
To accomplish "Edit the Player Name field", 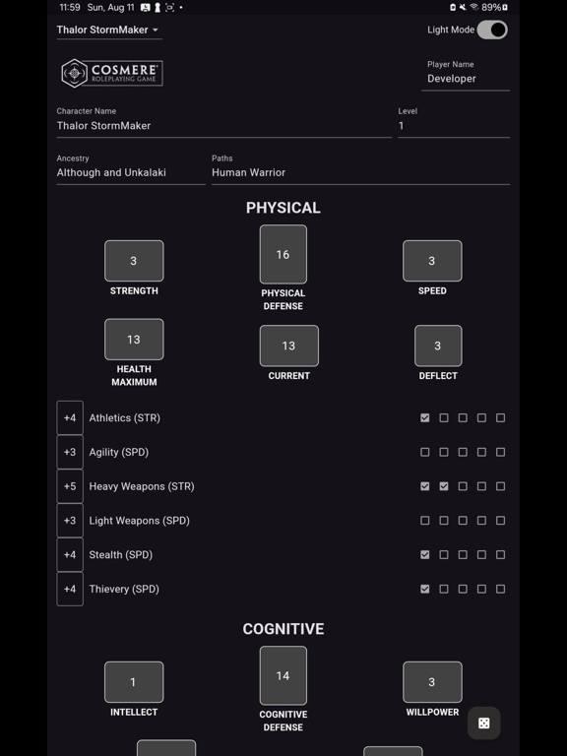I will point(466,75).
